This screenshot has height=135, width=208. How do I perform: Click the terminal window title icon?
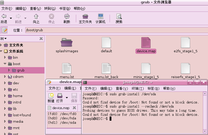click(85, 82)
